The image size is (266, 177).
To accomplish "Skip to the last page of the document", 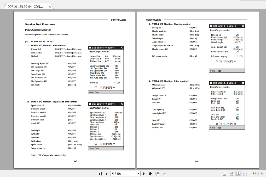I will click(x=150, y=174).
